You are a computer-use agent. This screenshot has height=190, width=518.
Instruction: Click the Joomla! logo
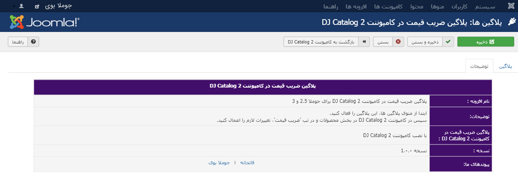45,22
